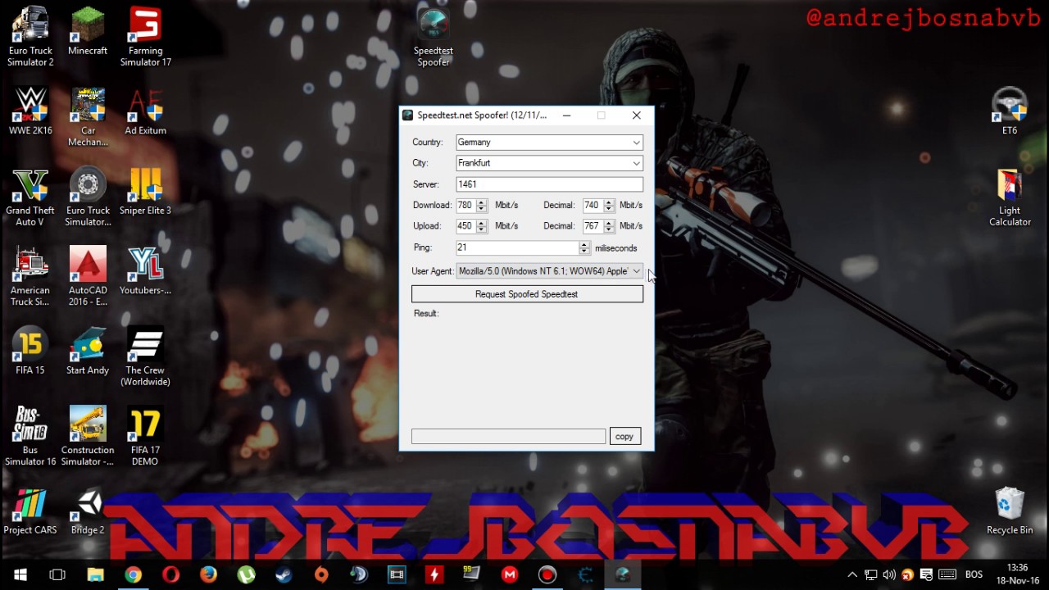Select The Crew (Worldwide) desktop icon
Viewport: 1049px width, 590px height.
145,357
